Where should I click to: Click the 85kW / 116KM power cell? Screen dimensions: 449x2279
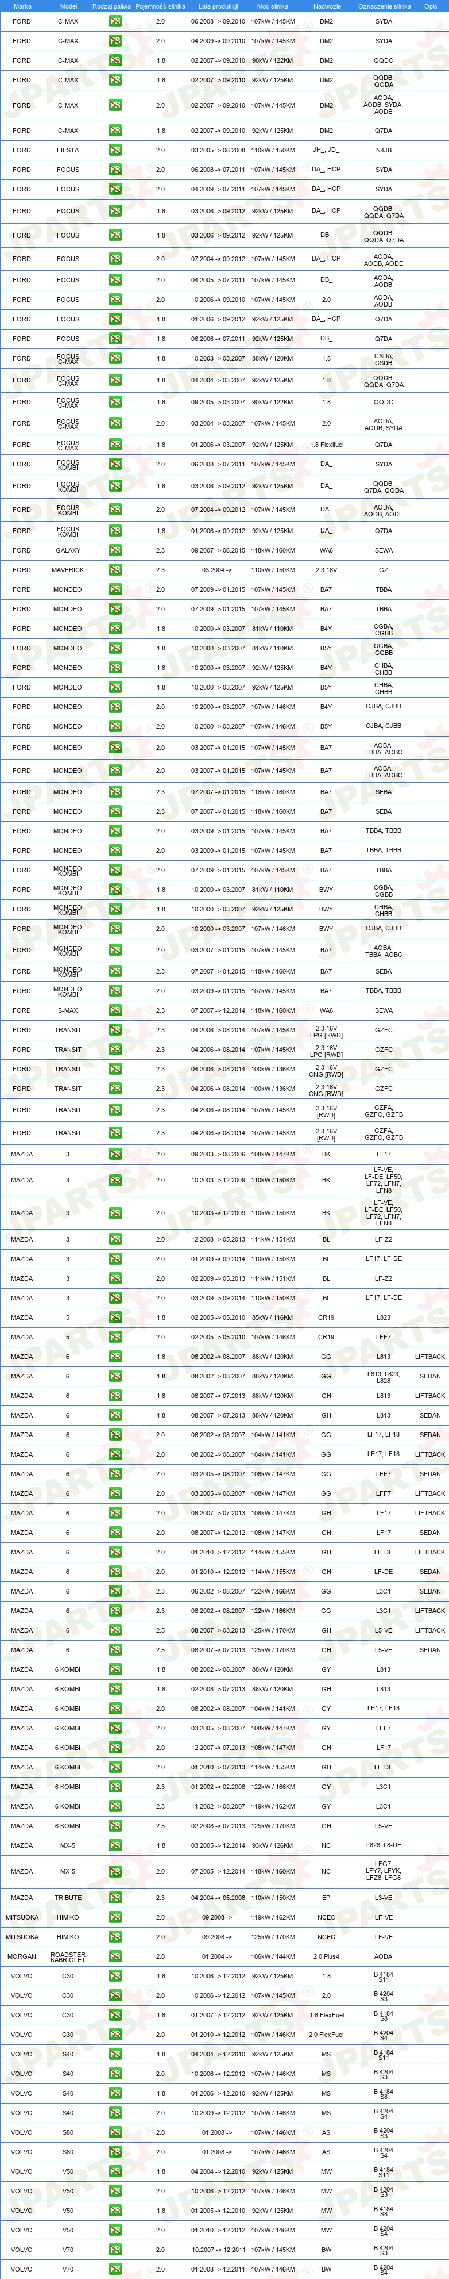coord(272,1317)
